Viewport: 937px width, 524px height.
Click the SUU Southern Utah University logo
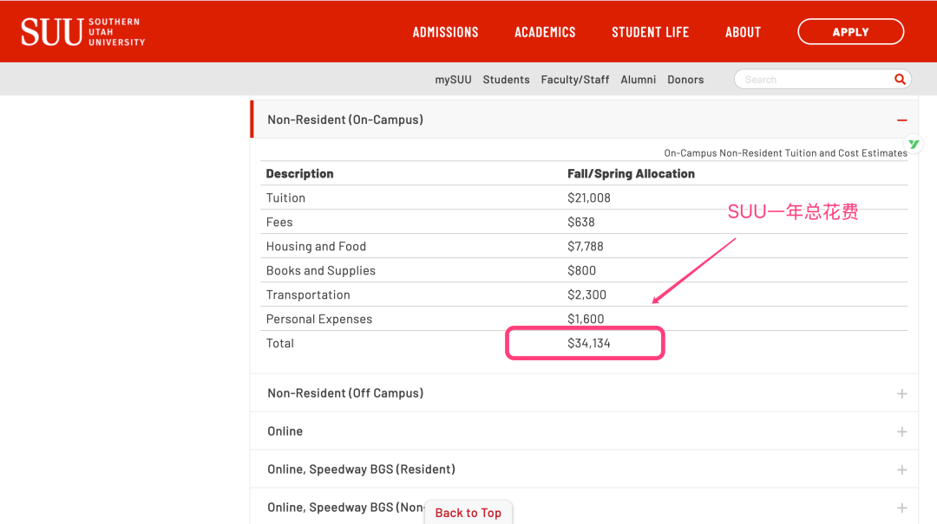tap(83, 32)
